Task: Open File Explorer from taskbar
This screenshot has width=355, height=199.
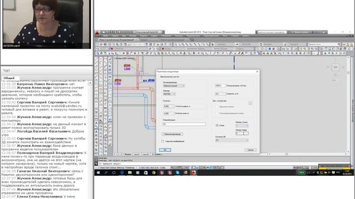Action: click(x=130, y=172)
